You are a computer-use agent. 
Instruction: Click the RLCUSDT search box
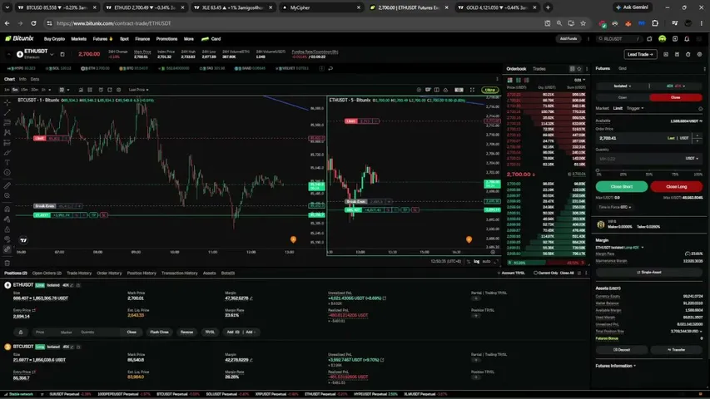pos(618,39)
